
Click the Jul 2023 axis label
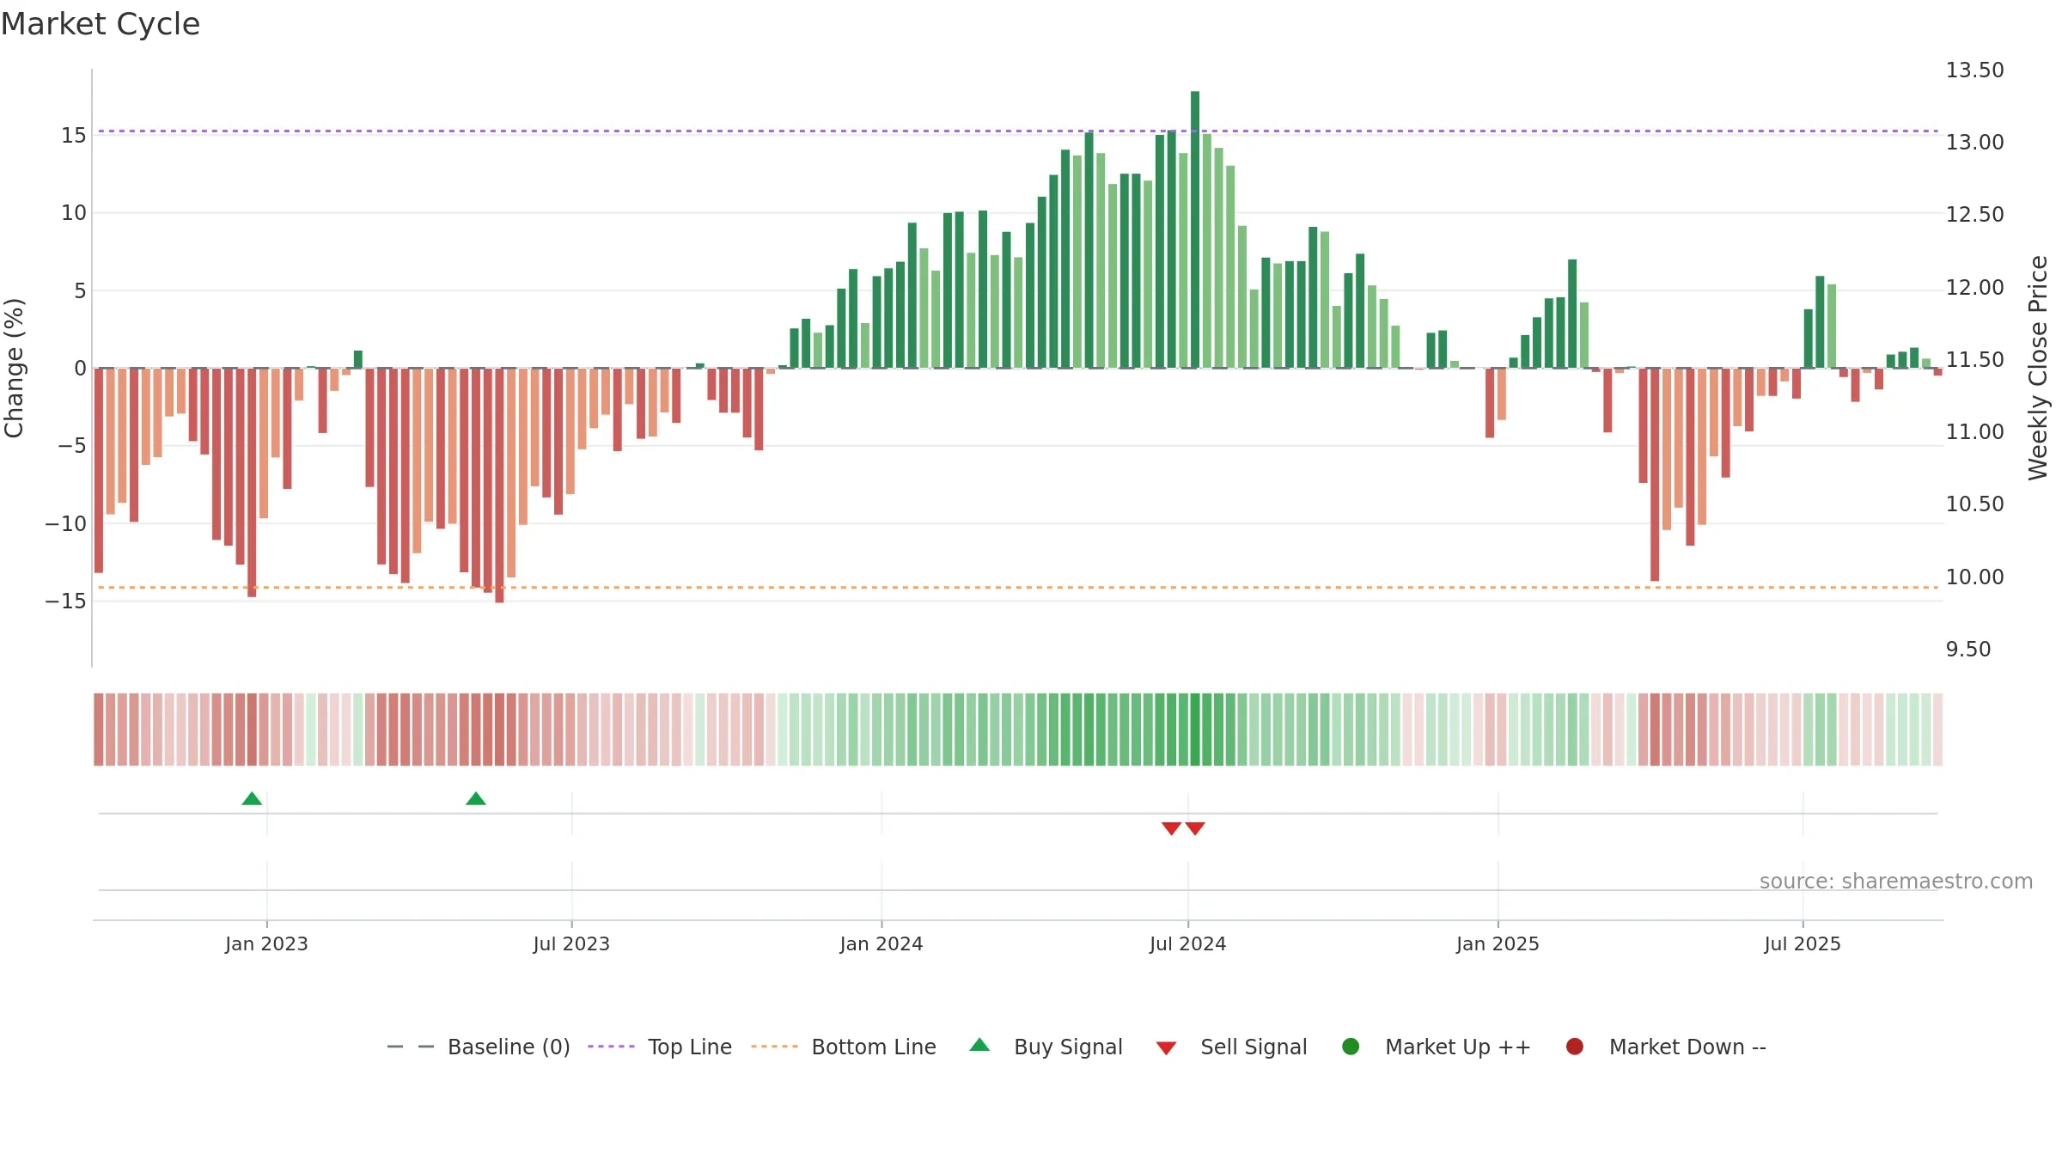[571, 943]
